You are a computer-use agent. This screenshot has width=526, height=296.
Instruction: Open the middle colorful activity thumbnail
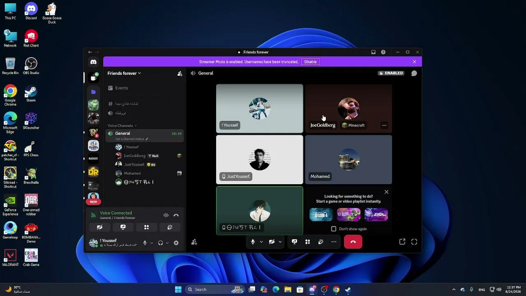(348, 215)
